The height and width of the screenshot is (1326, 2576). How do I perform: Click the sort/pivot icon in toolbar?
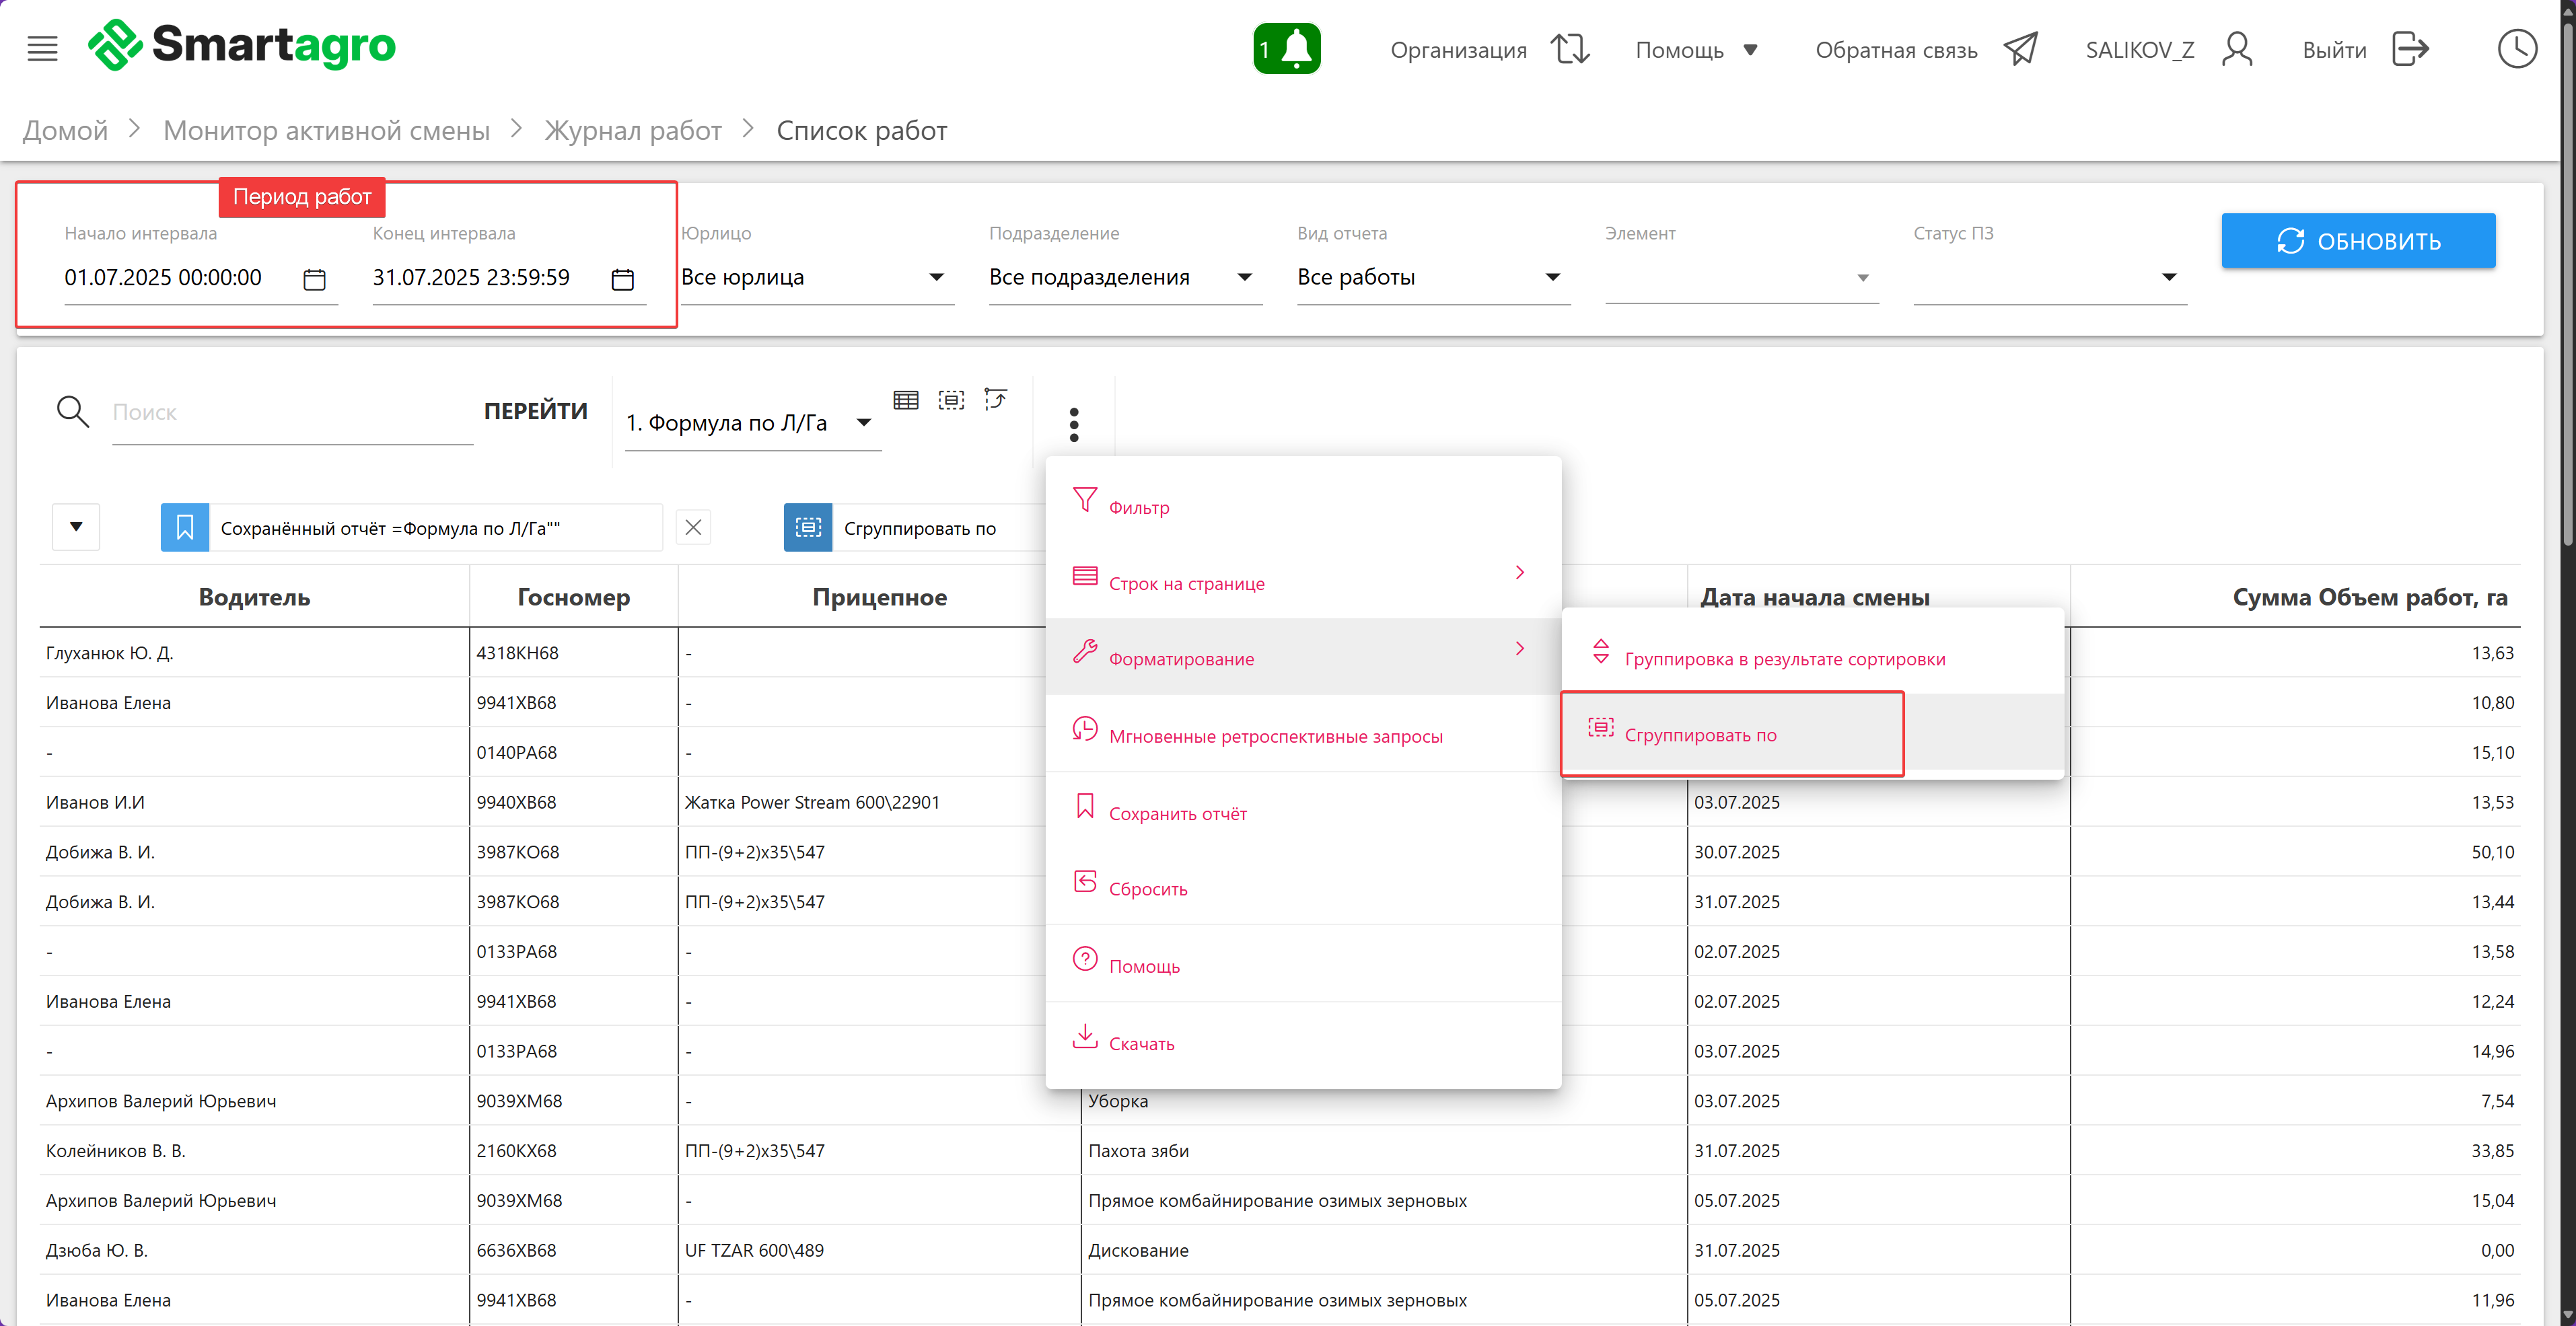pyautogui.click(x=996, y=399)
